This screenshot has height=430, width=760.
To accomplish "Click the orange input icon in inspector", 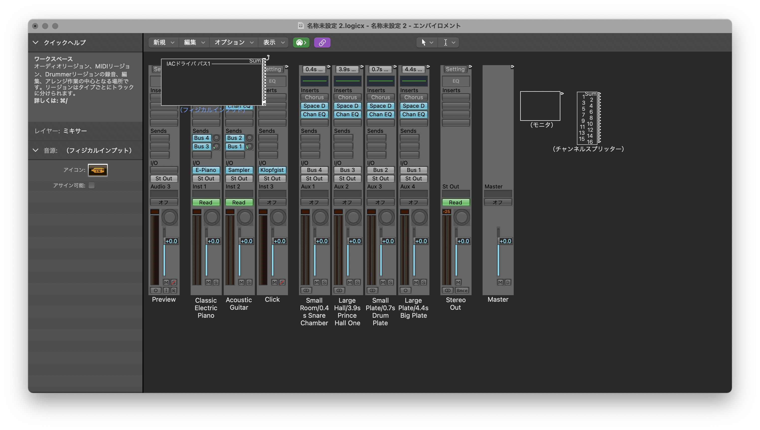I will pyautogui.click(x=98, y=170).
